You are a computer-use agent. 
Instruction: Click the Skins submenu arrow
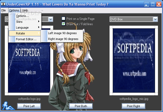tap(39, 21)
